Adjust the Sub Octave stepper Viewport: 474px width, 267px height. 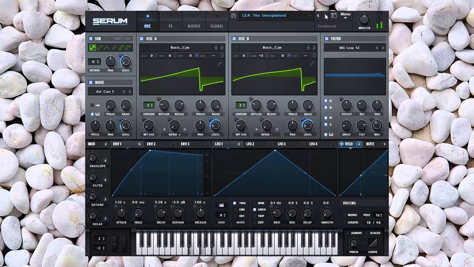pyautogui.click(x=94, y=62)
